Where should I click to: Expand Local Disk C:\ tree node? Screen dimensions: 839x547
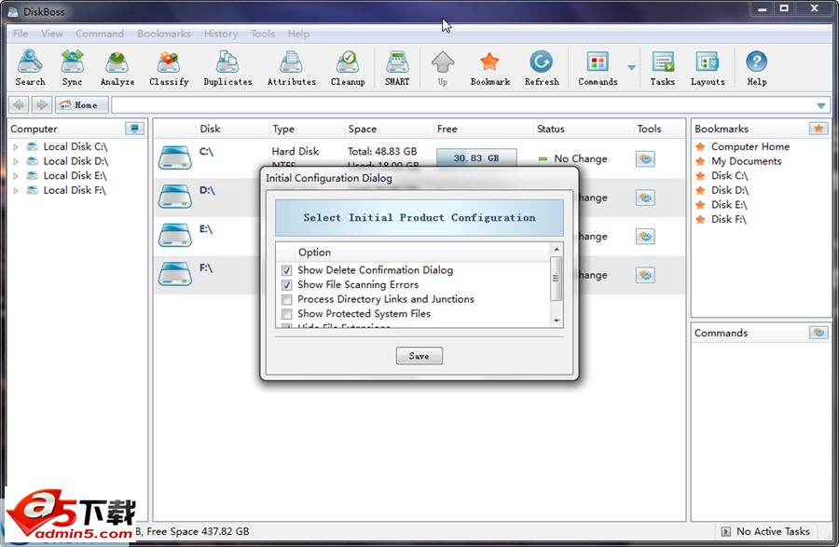pos(16,147)
